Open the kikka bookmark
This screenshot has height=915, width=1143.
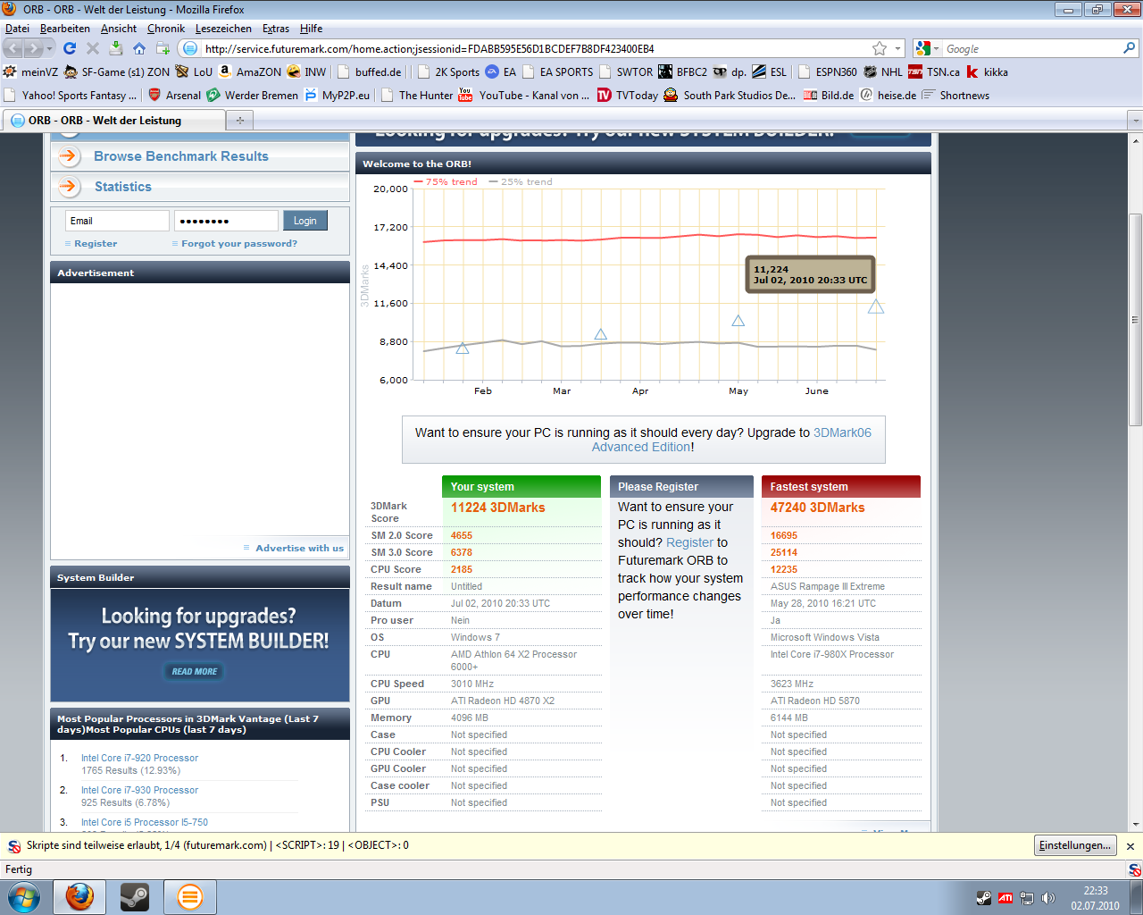[x=987, y=71]
